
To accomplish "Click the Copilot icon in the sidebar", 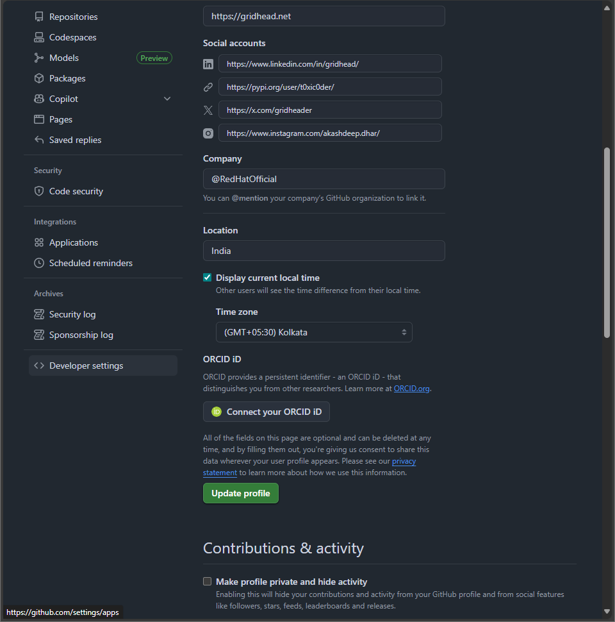I will coord(39,98).
